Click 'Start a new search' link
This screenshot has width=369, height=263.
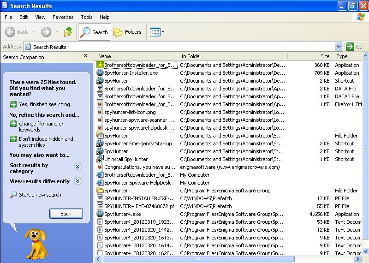[x=40, y=195]
